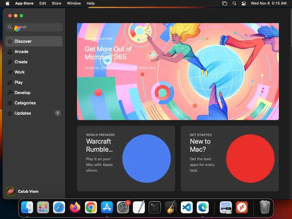Minimize the App Store window with yellow button
This screenshot has height=219, width=292.
[x=16, y=16]
